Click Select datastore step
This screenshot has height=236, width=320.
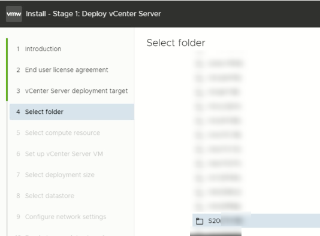(50, 196)
